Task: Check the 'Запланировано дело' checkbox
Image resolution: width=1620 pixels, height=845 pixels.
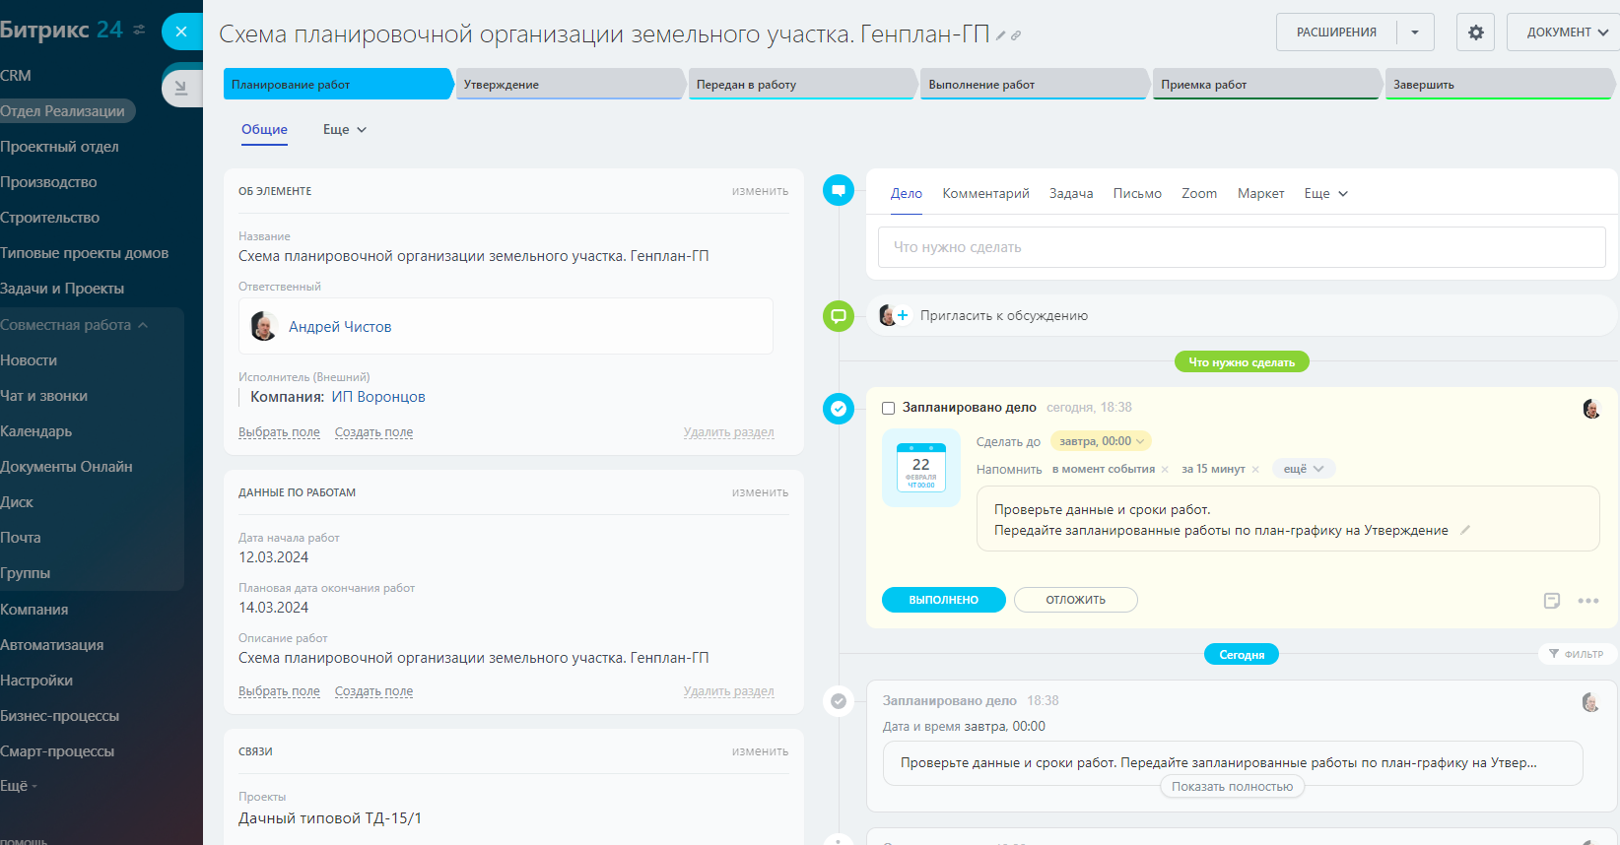Action: click(x=888, y=408)
